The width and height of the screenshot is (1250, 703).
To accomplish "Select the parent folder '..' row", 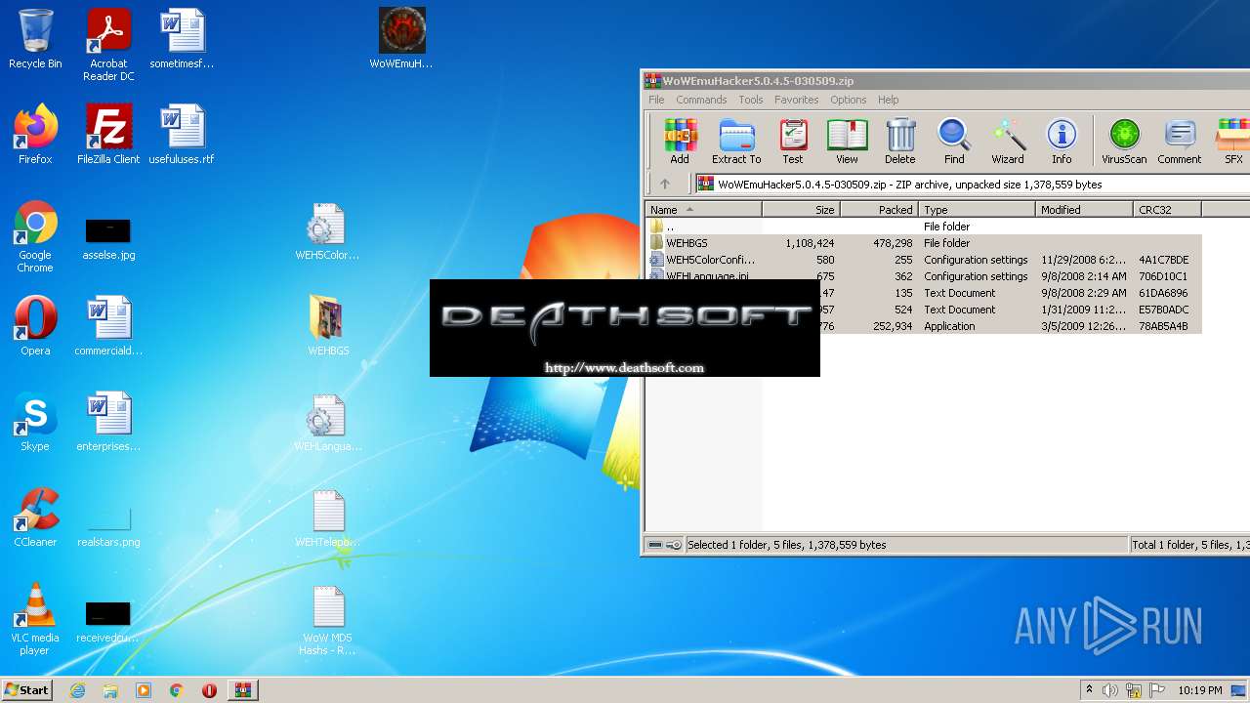I will point(924,227).
